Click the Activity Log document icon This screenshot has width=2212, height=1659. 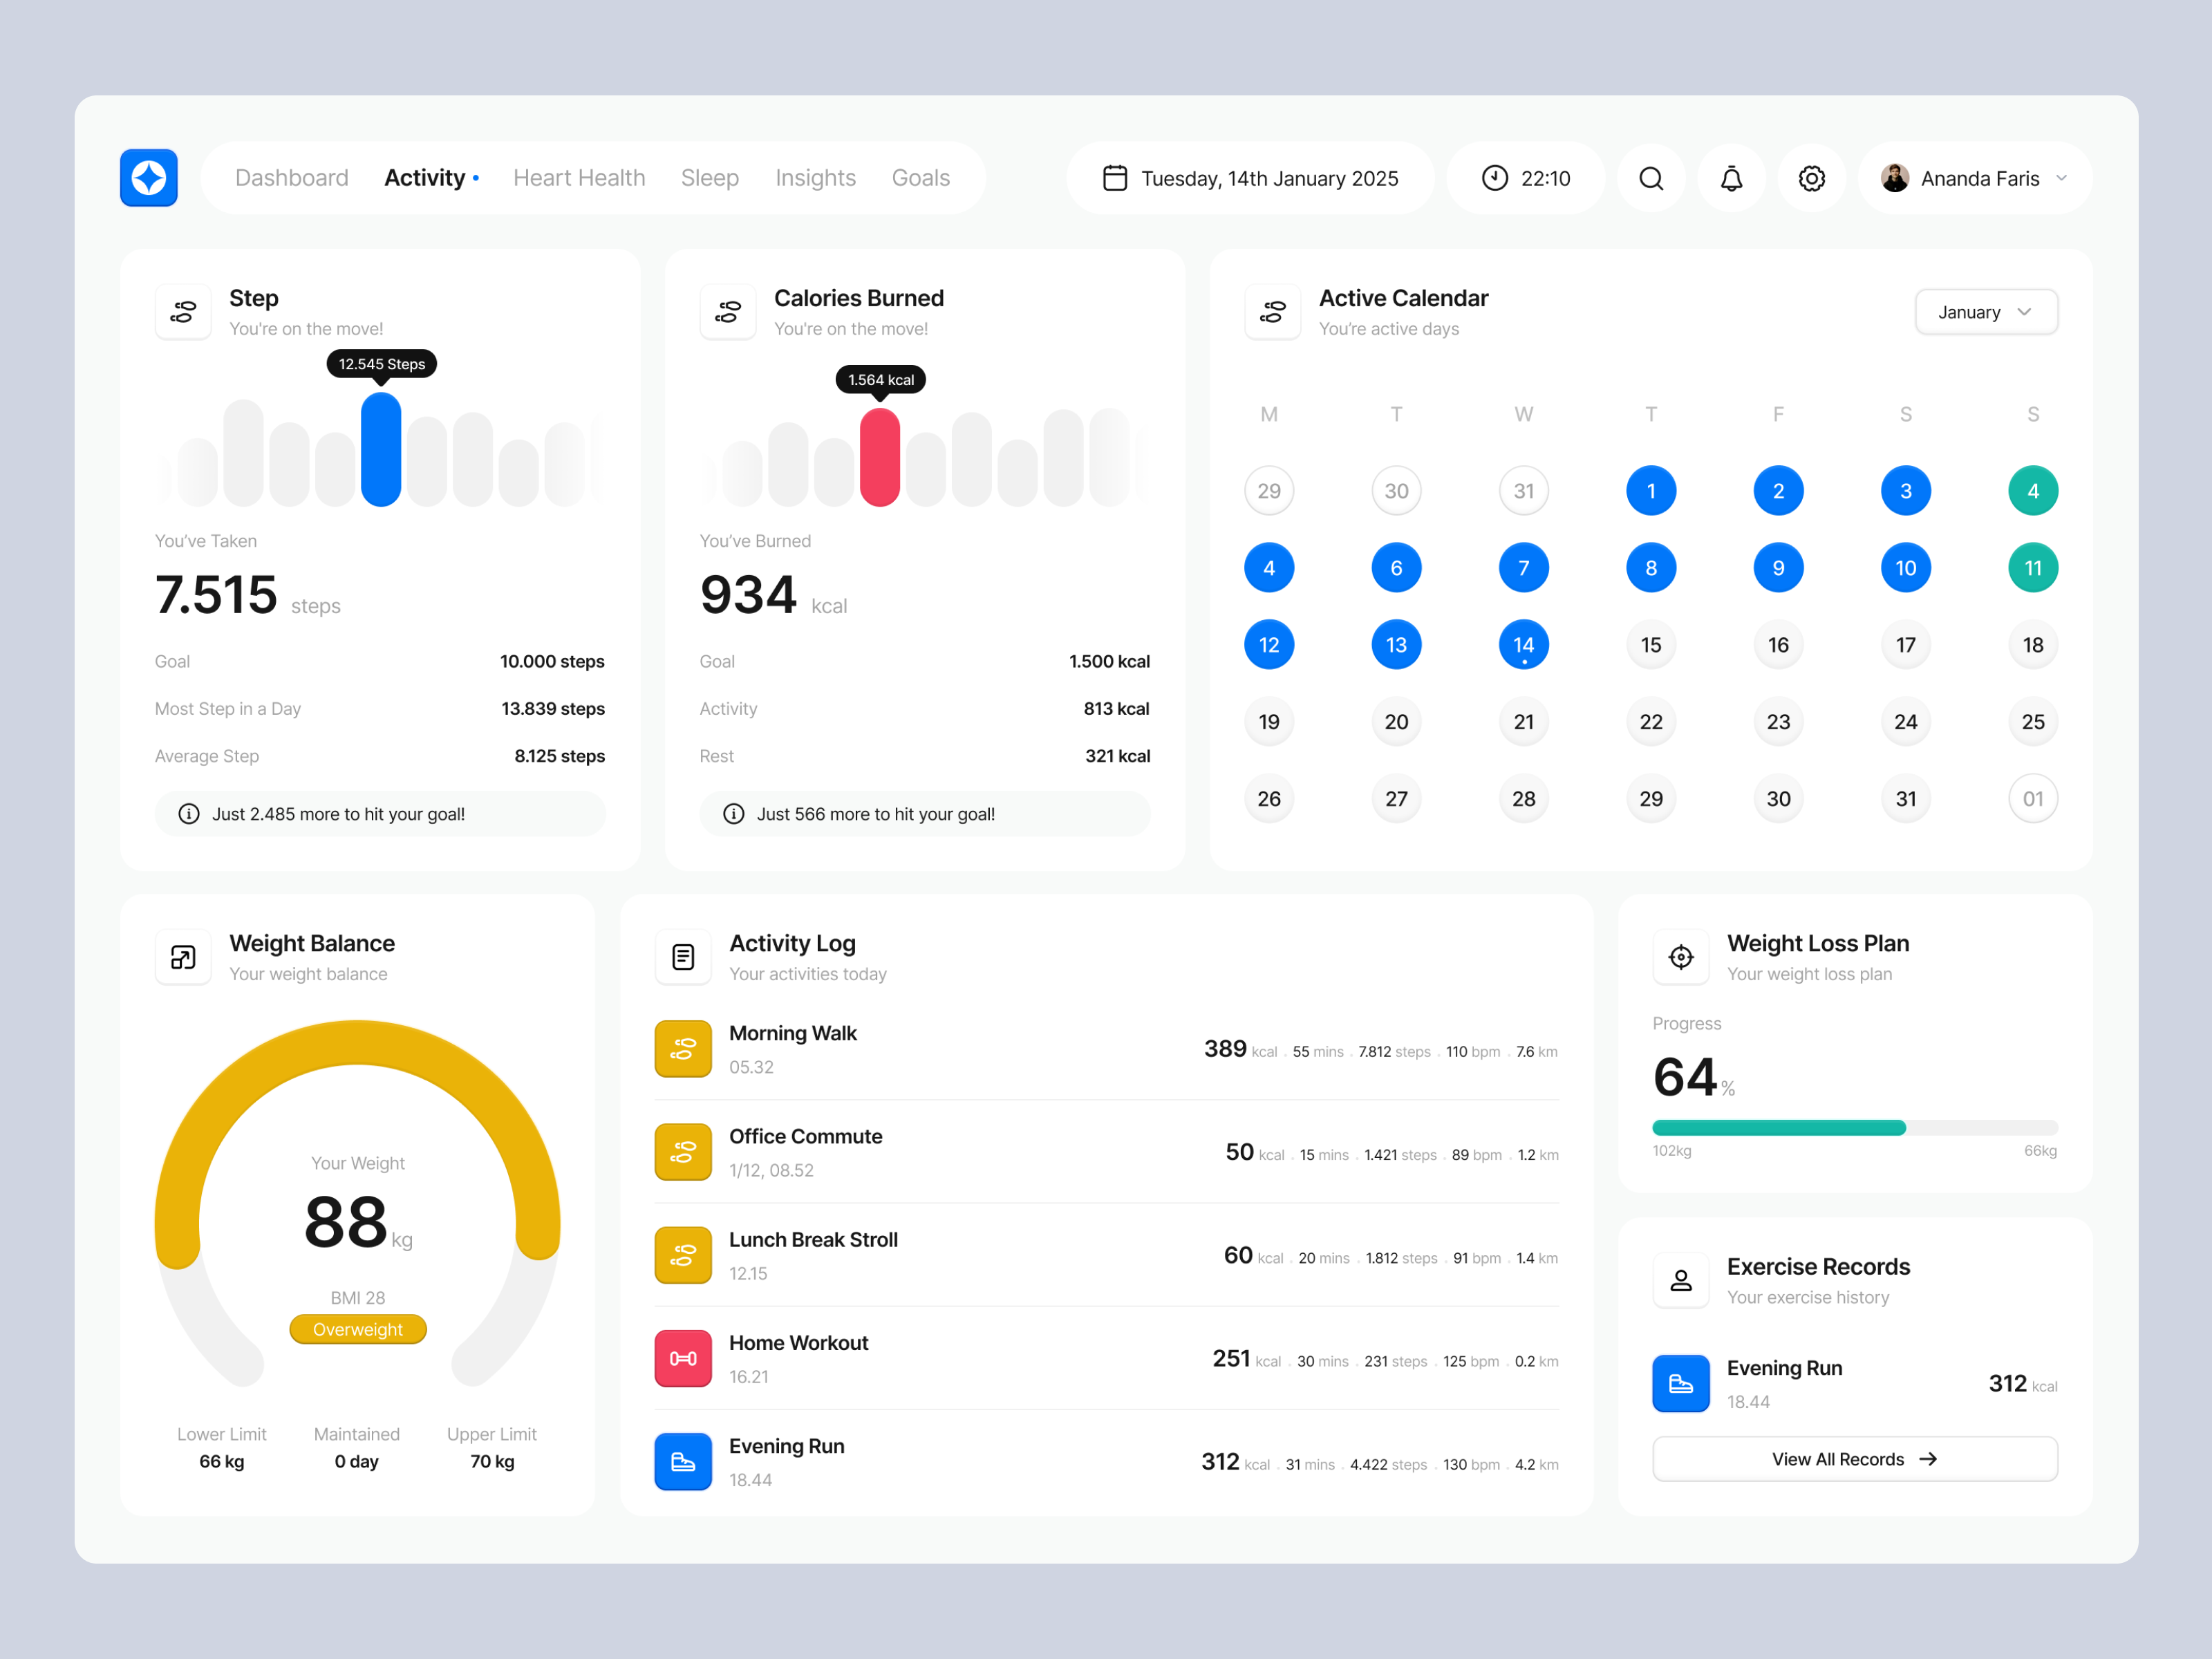pyautogui.click(x=683, y=957)
